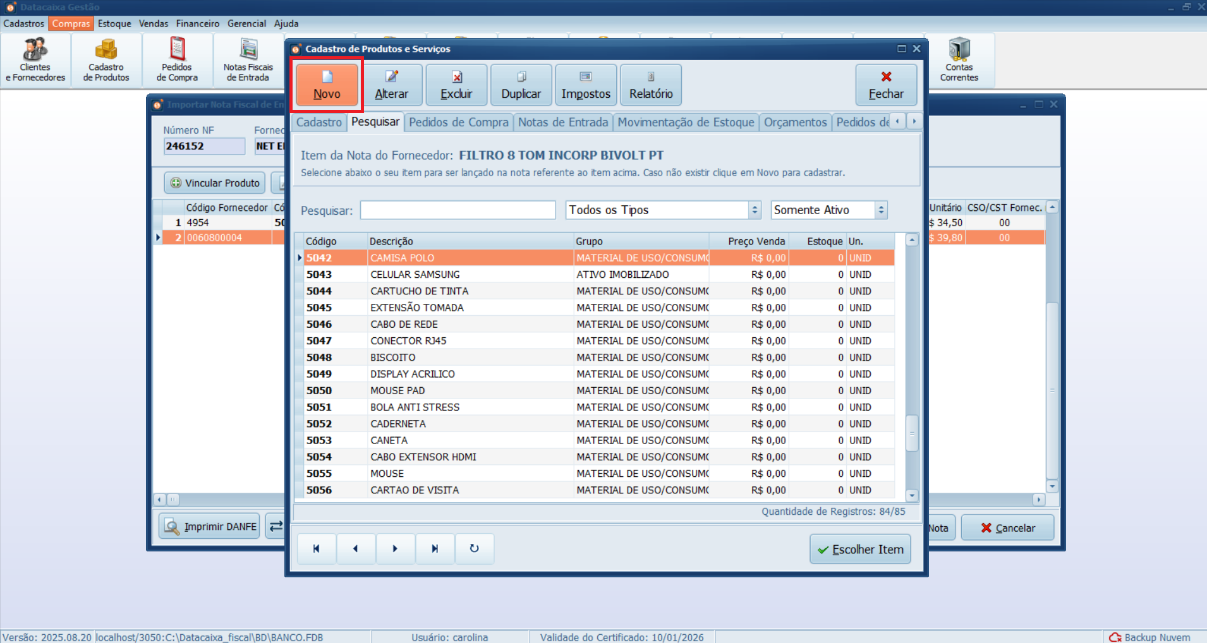1207x643 pixels.
Task: Open the Gerencial menu
Action: [x=246, y=23]
